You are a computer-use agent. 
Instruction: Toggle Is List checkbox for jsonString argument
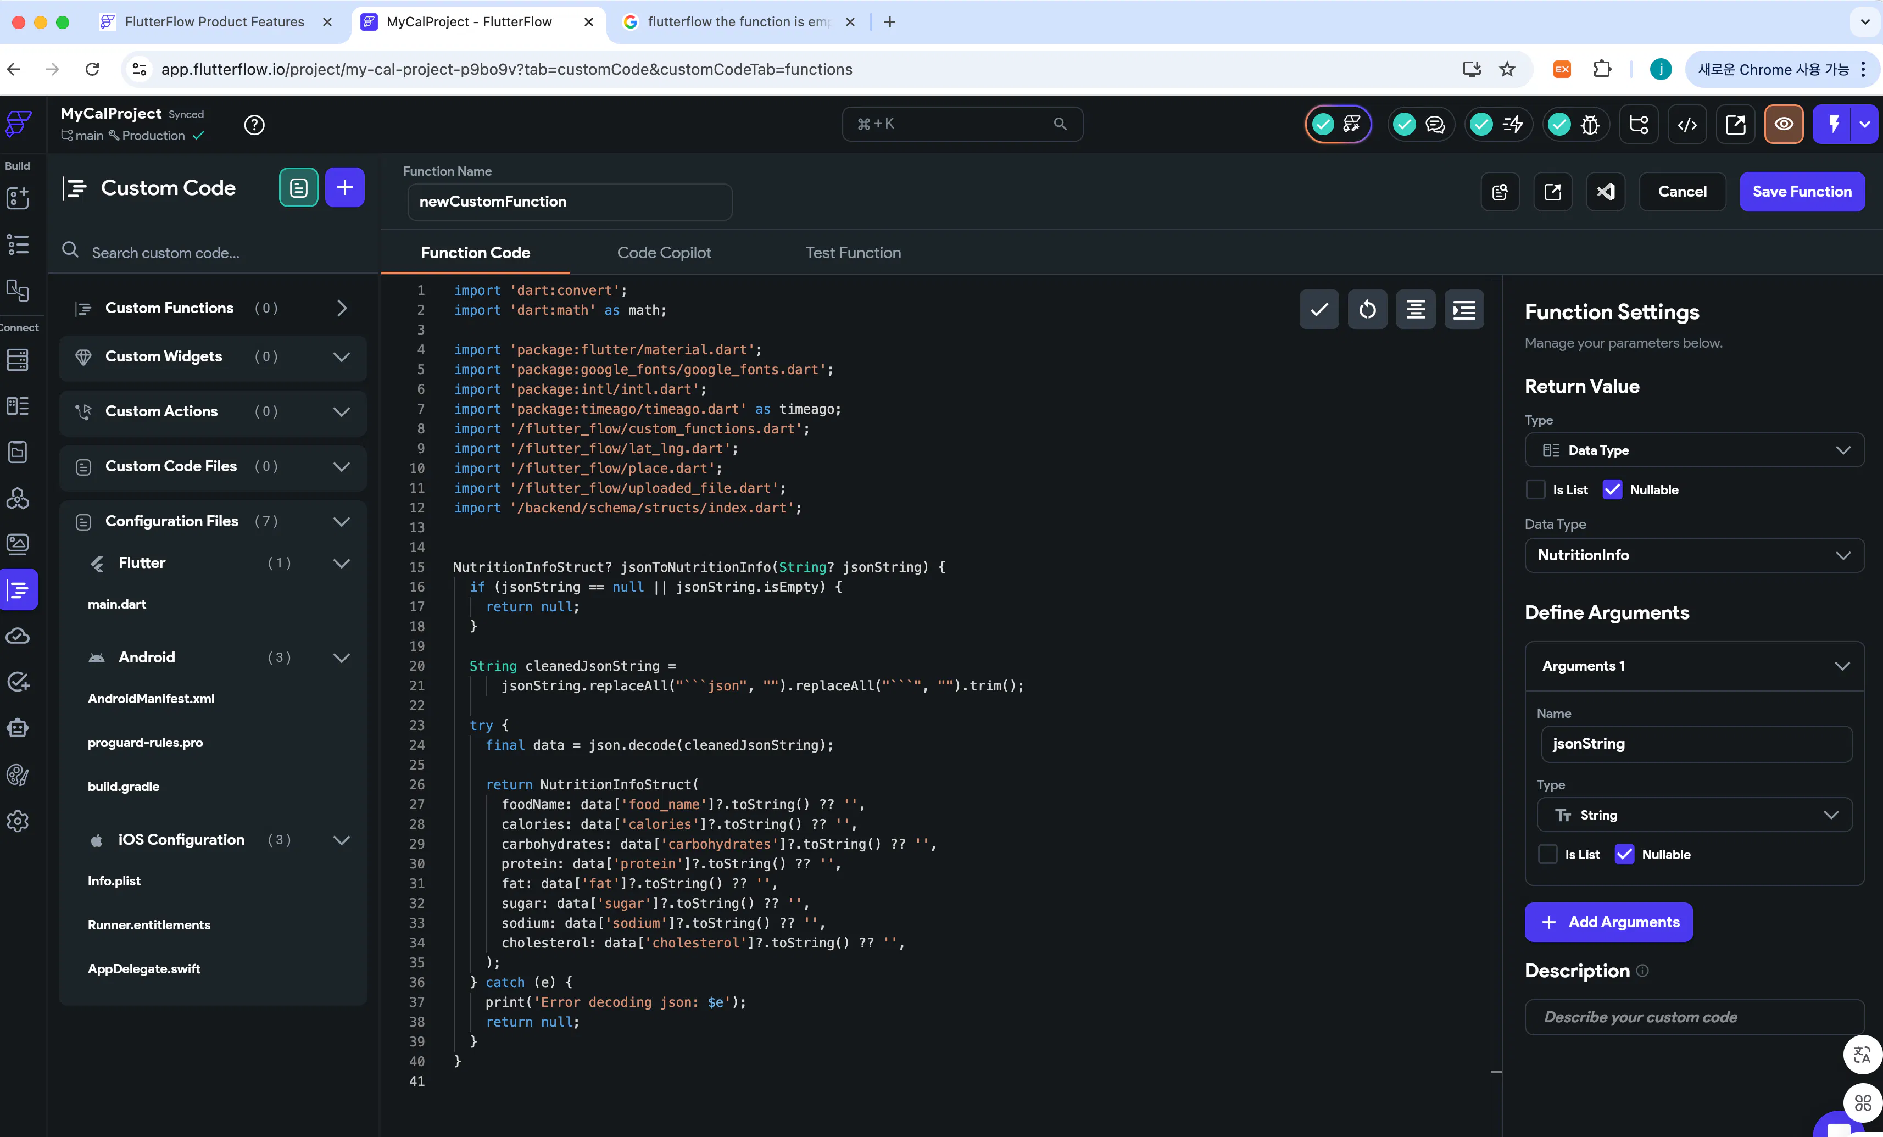tap(1547, 854)
